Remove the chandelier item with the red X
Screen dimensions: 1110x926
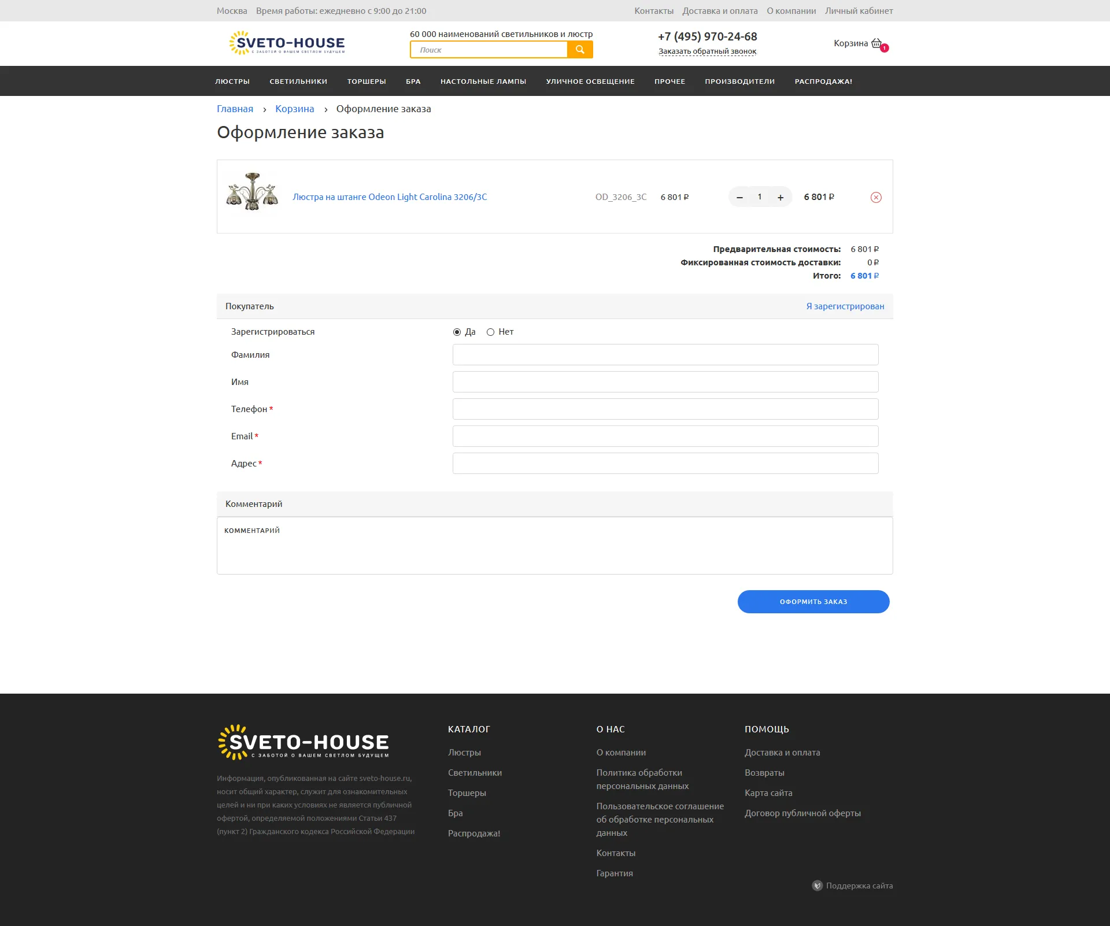[876, 198]
